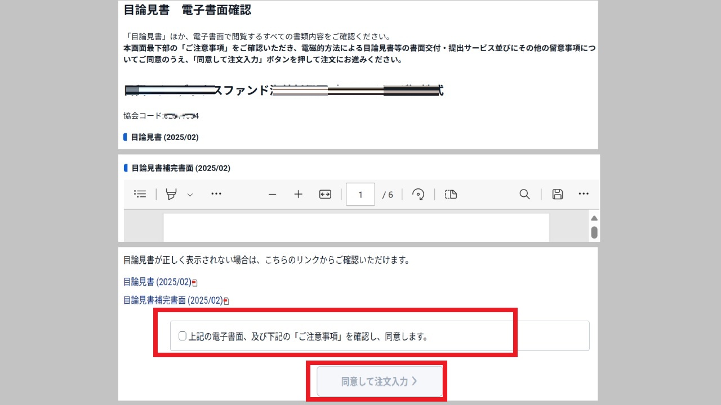Click PDF icon beside 目論見書補完書面 link
Screen dimensions: 721x405
coord(226,301)
